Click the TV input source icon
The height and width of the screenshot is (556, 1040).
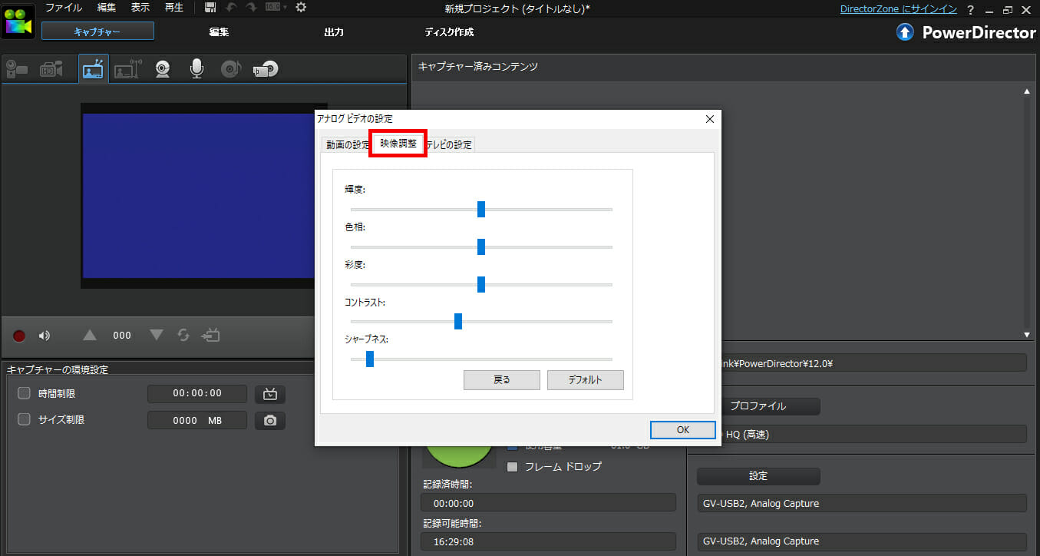coord(210,335)
